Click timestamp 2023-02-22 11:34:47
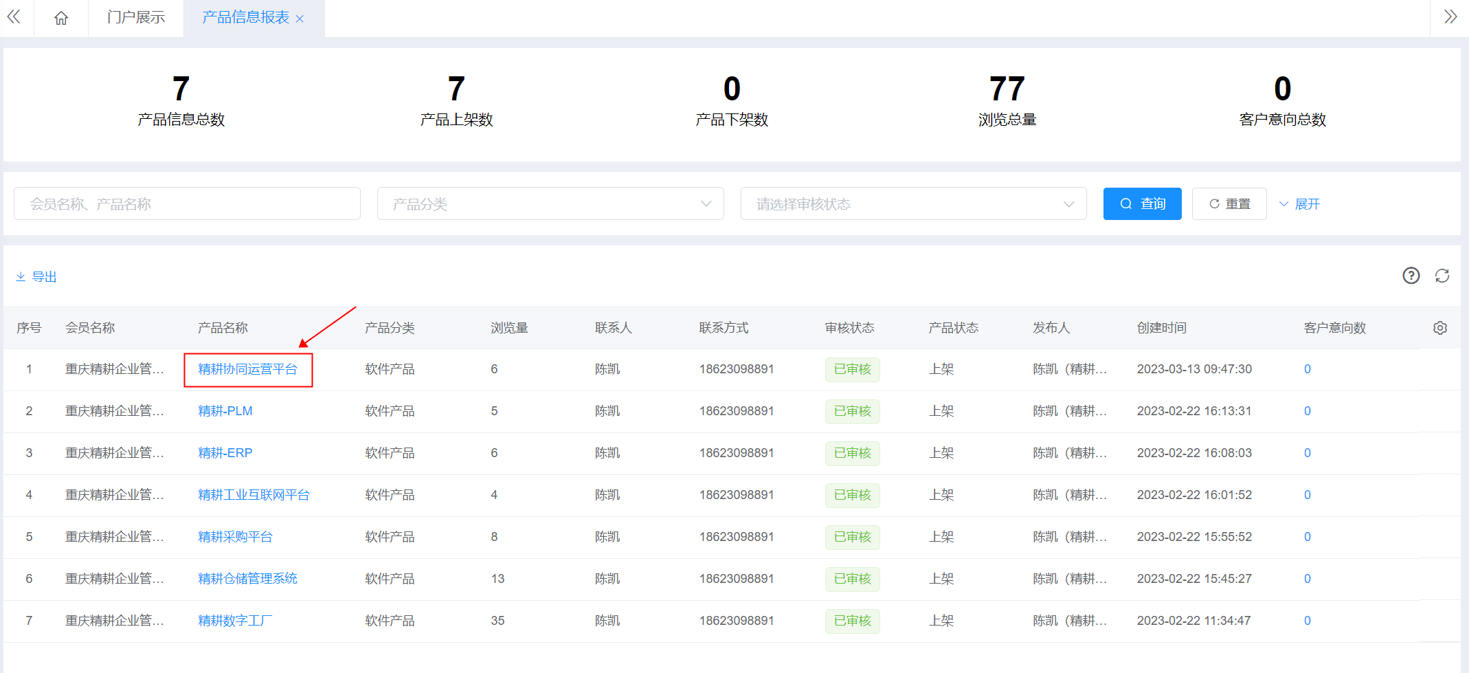 1194,621
